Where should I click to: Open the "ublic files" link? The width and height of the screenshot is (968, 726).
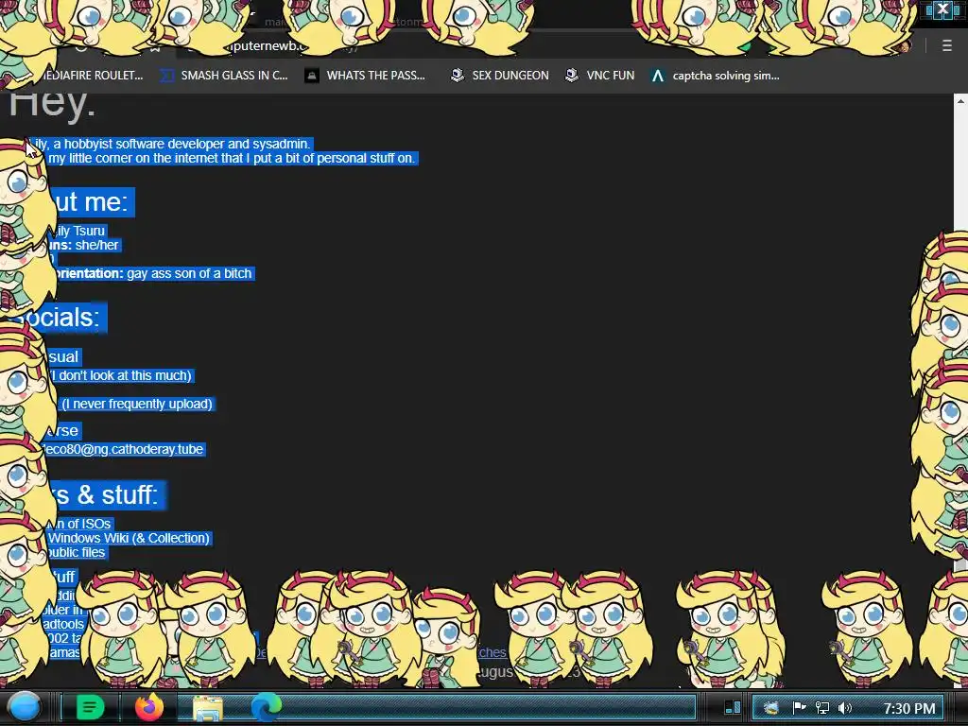pyautogui.click(x=76, y=552)
